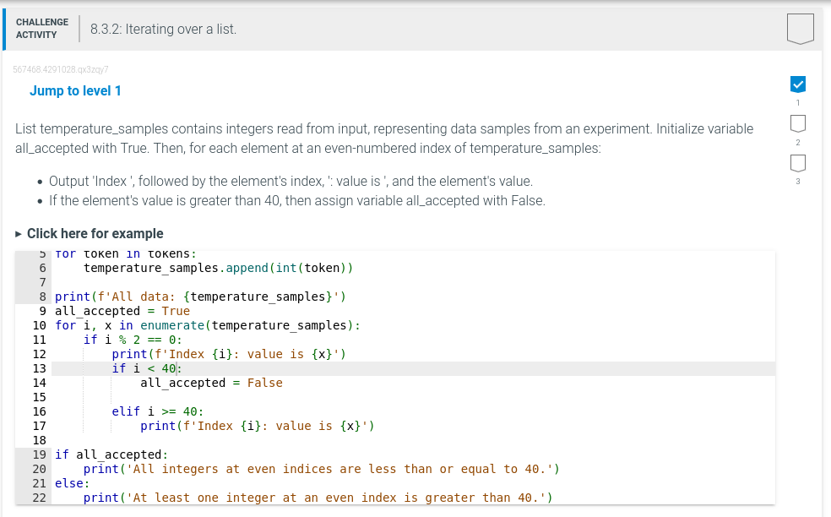Expand the "Click here for example" section
831x517 pixels.
click(92, 233)
